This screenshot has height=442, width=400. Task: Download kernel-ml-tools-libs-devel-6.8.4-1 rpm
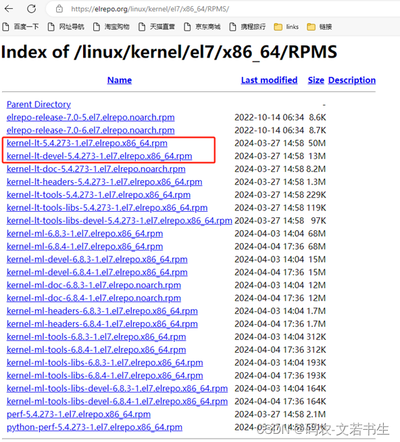click(x=117, y=401)
